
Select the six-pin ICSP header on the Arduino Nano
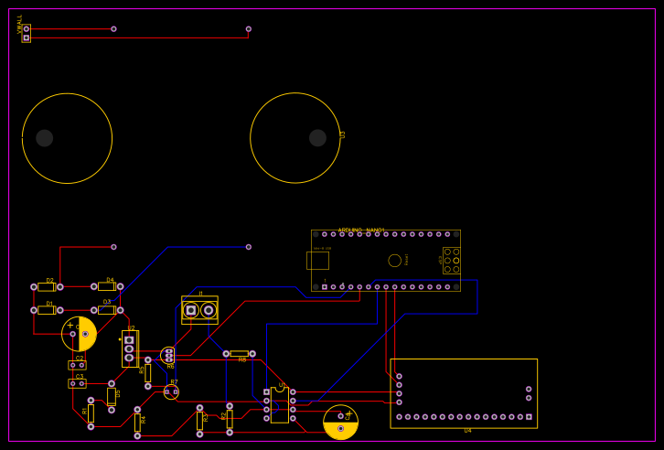pos(452,261)
